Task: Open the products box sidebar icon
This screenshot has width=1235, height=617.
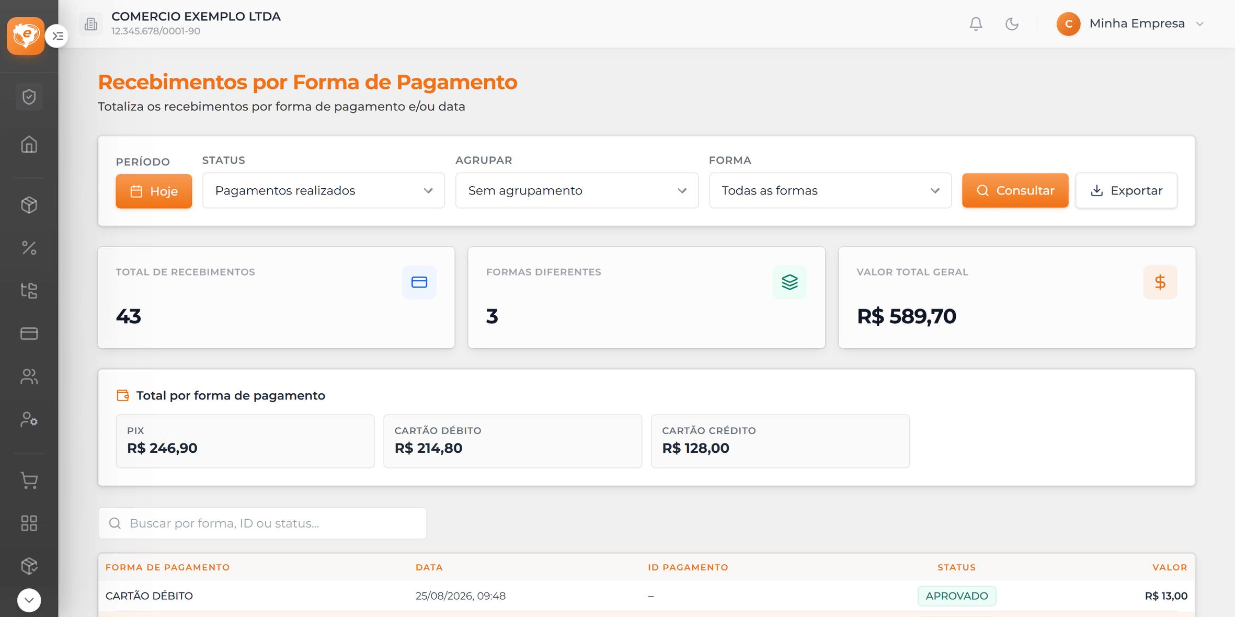Action: (x=29, y=204)
